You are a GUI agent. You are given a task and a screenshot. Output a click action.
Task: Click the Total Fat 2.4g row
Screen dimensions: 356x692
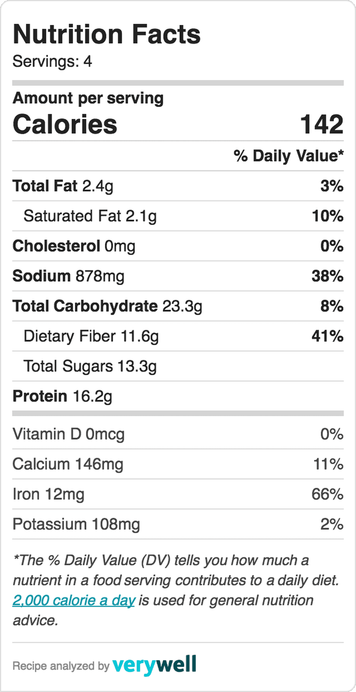[x=178, y=186]
